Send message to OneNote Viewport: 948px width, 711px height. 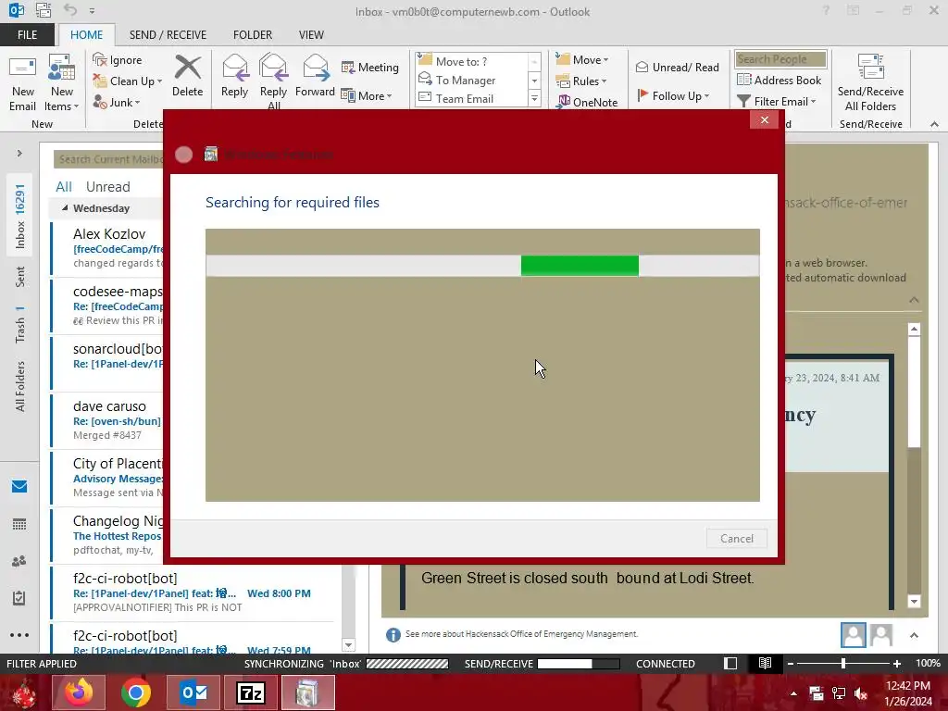(588, 102)
